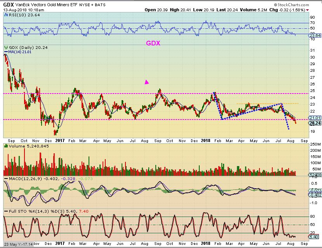Screen dimensions: 322x248
Task: Click the 90 label on the RSI axis
Action: coord(312,17)
